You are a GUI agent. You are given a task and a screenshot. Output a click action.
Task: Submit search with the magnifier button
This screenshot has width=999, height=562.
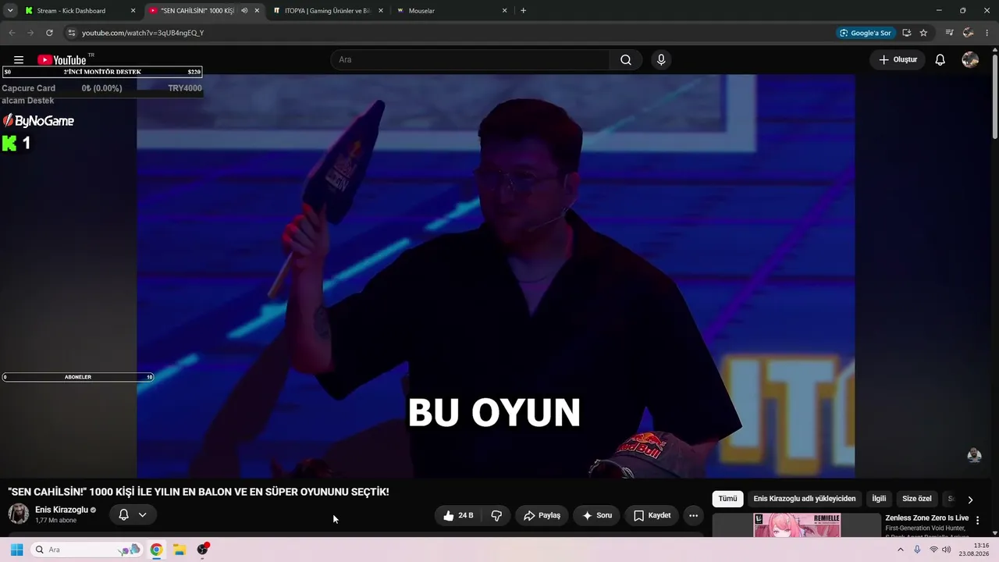pos(626,60)
